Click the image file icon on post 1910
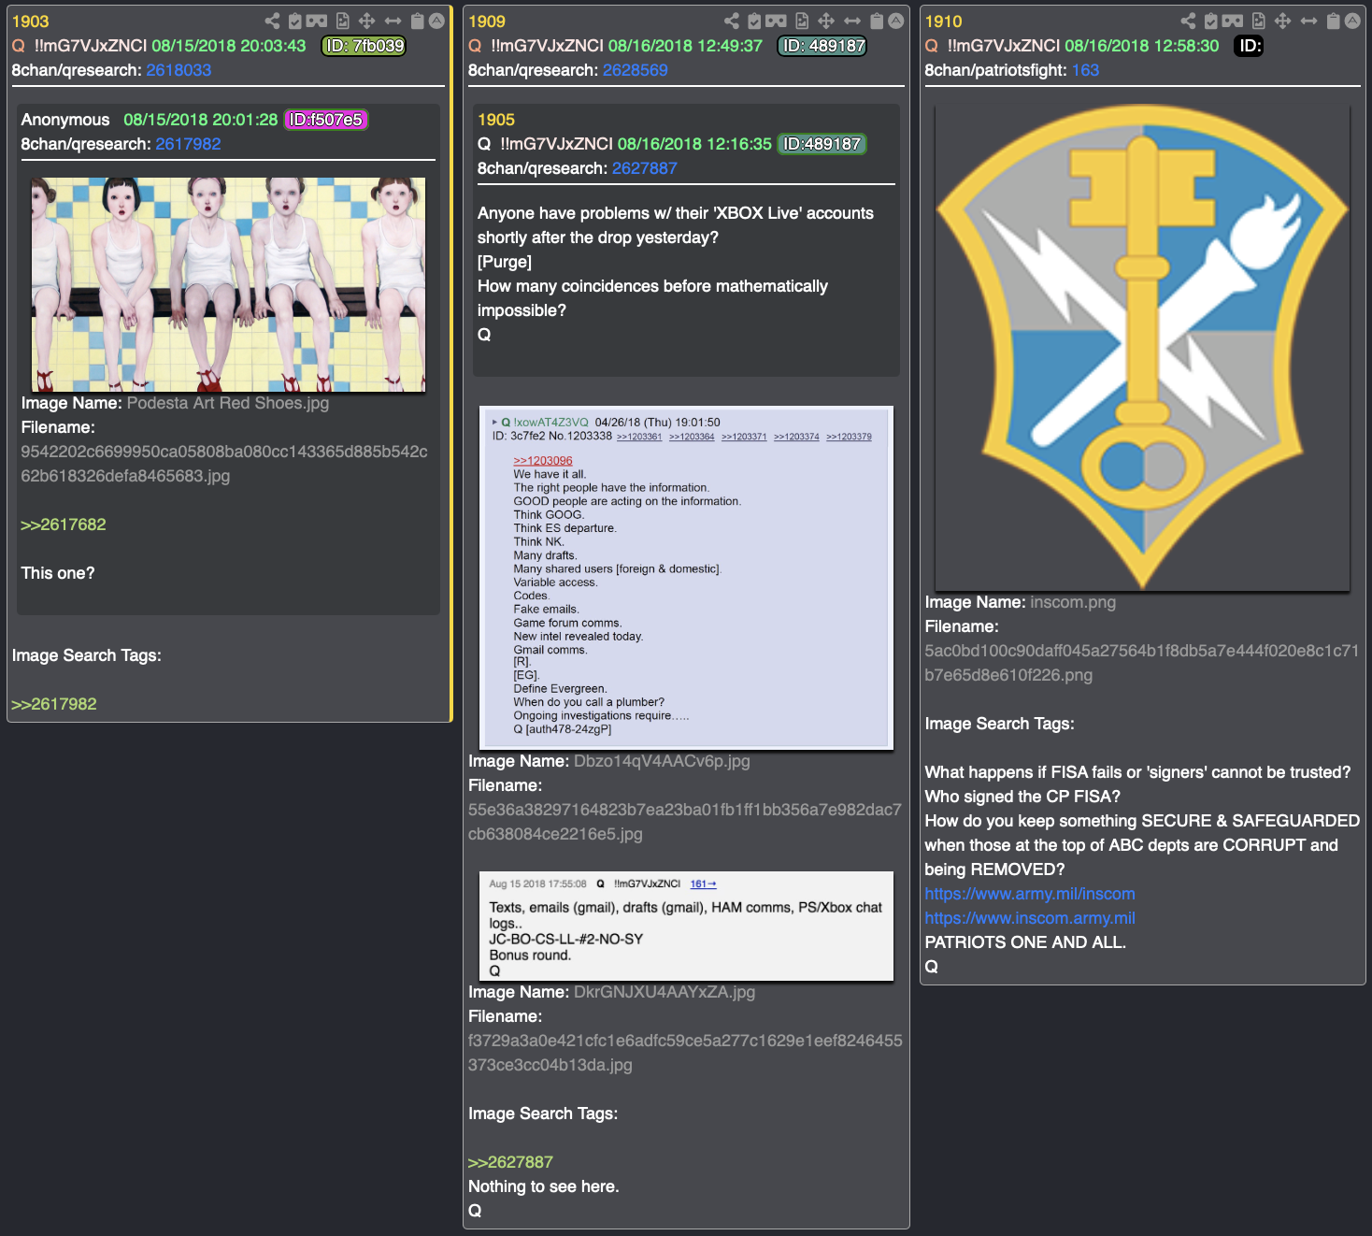Viewport: 1372px width, 1236px height. pos(1258,21)
